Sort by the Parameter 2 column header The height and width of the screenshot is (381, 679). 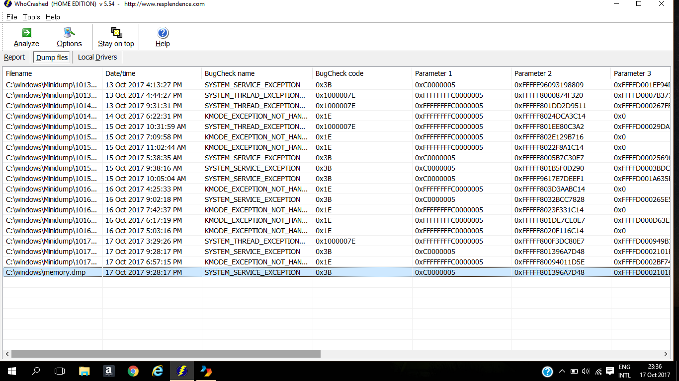561,73
